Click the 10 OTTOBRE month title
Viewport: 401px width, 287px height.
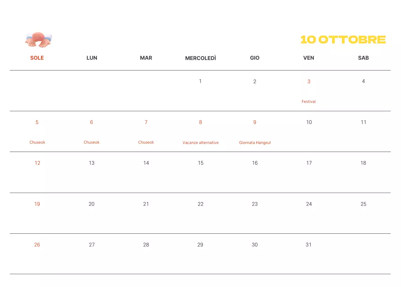click(x=343, y=40)
